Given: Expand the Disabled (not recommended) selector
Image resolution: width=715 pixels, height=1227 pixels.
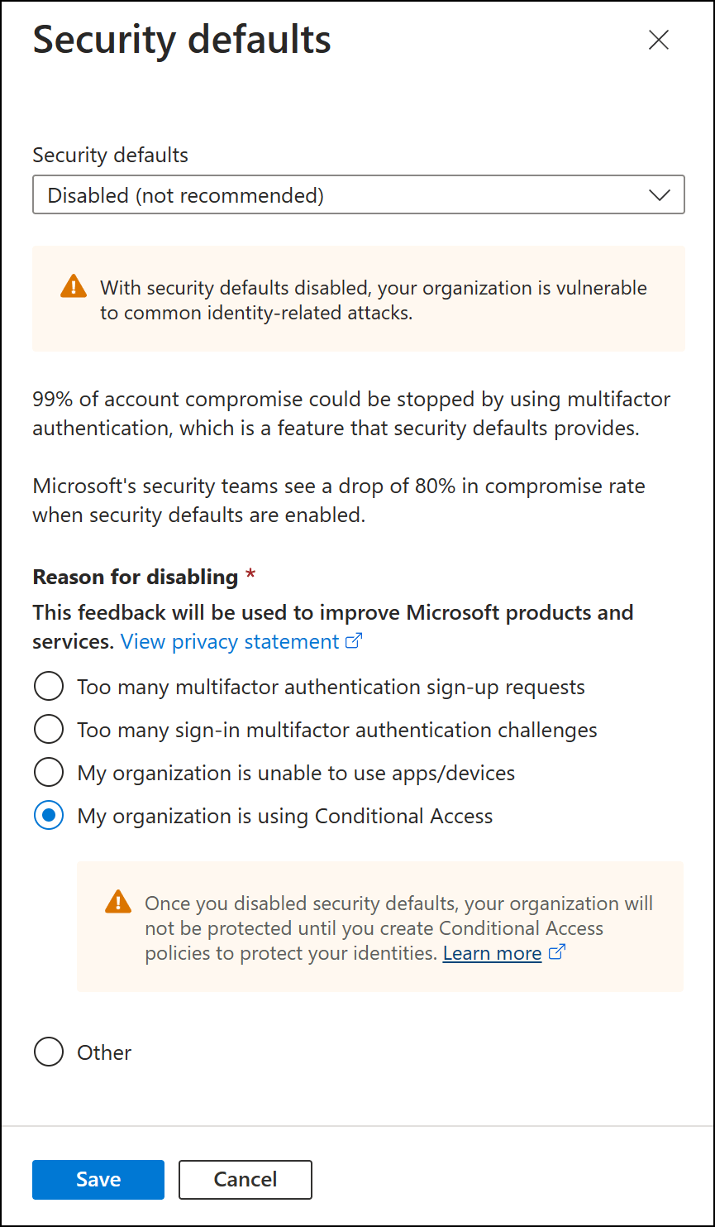Looking at the screenshot, I should point(359,195).
